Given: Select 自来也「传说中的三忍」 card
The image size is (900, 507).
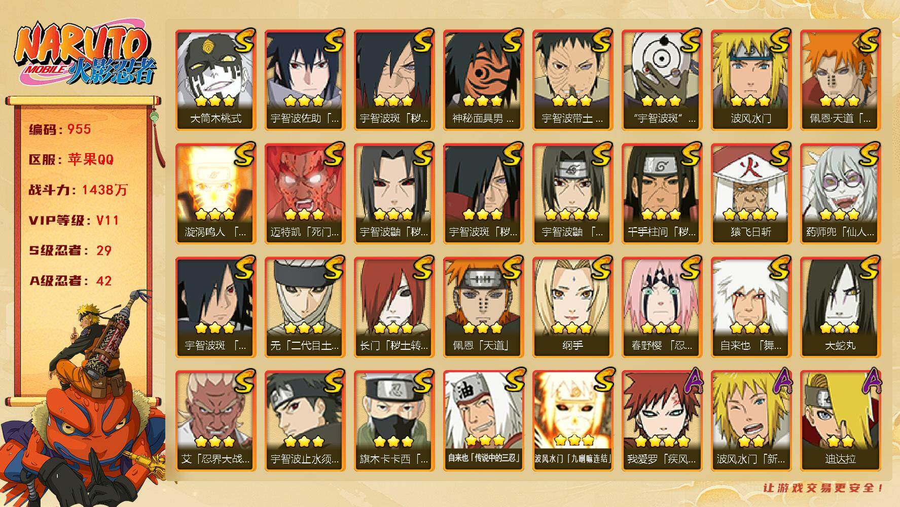Looking at the screenshot, I should (x=484, y=421).
